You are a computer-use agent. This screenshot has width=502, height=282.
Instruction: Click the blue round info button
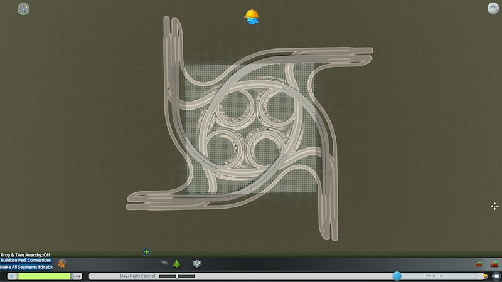(x=397, y=276)
